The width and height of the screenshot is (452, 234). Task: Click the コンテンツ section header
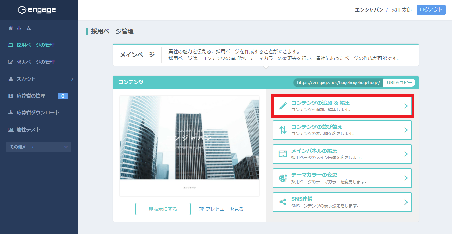click(131, 82)
